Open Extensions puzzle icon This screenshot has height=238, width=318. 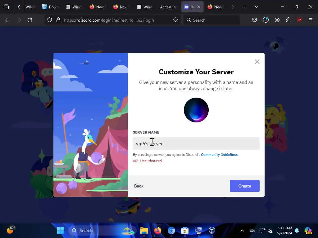(288, 20)
